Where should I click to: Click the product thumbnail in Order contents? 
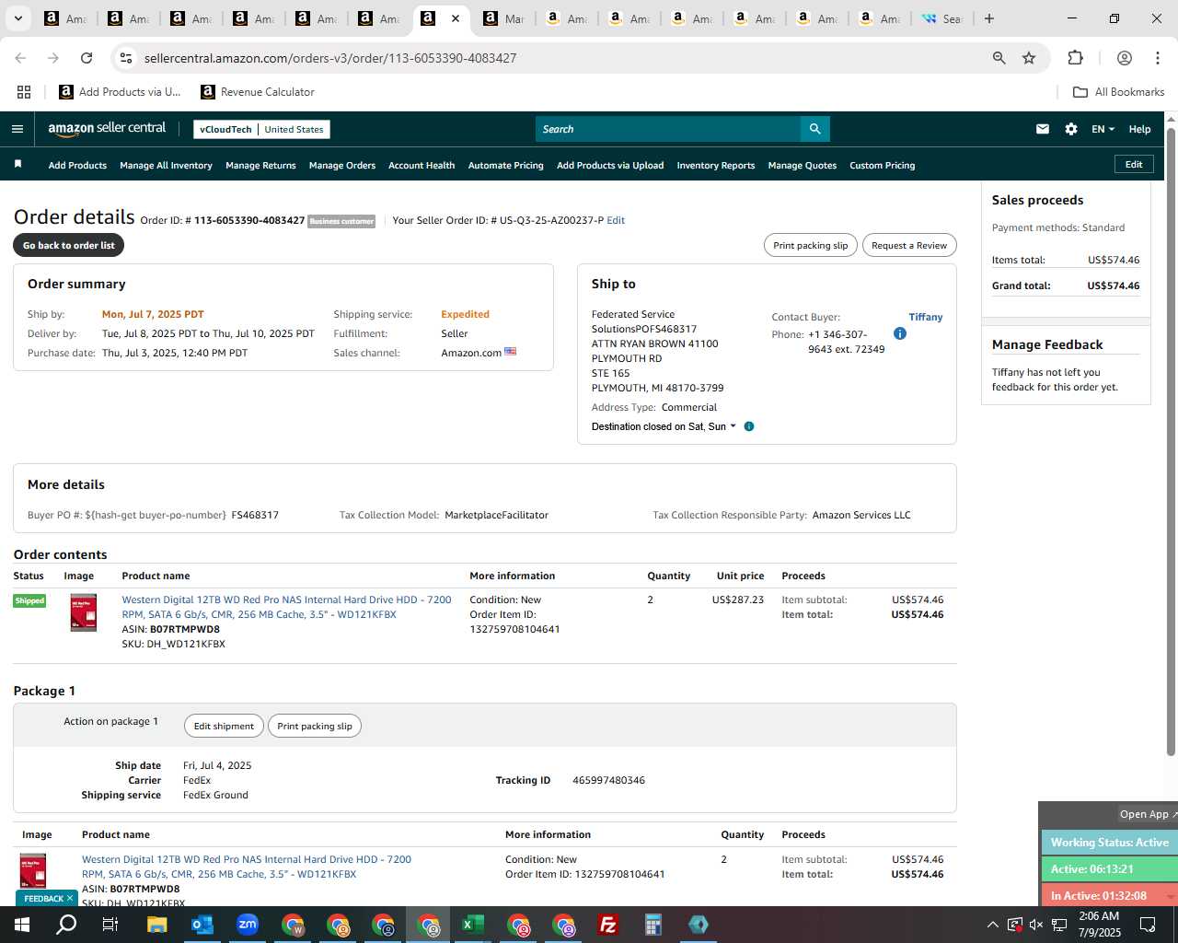pos(84,612)
